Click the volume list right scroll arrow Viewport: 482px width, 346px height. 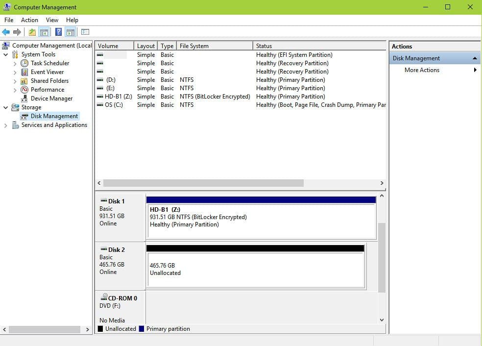[382, 183]
